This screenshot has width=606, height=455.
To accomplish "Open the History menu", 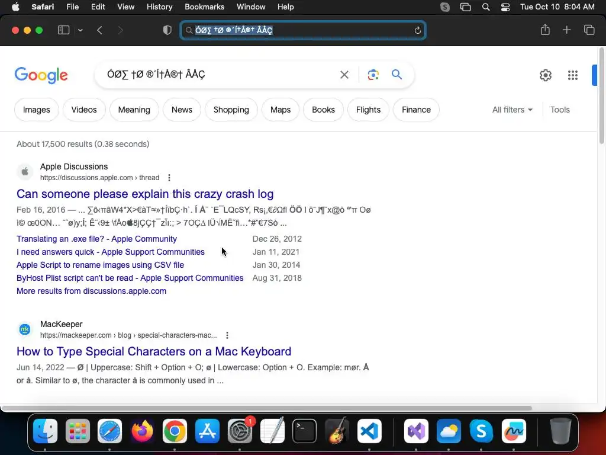I will [x=159, y=7].
